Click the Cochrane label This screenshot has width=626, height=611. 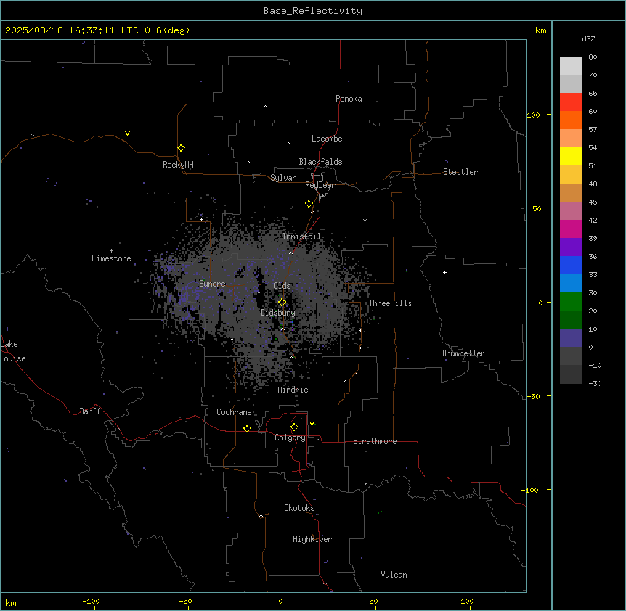point(234,412)
